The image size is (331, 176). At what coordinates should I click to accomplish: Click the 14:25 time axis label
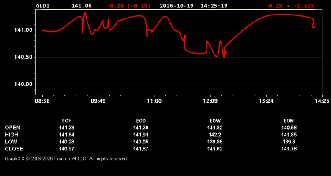coord(322,101)
